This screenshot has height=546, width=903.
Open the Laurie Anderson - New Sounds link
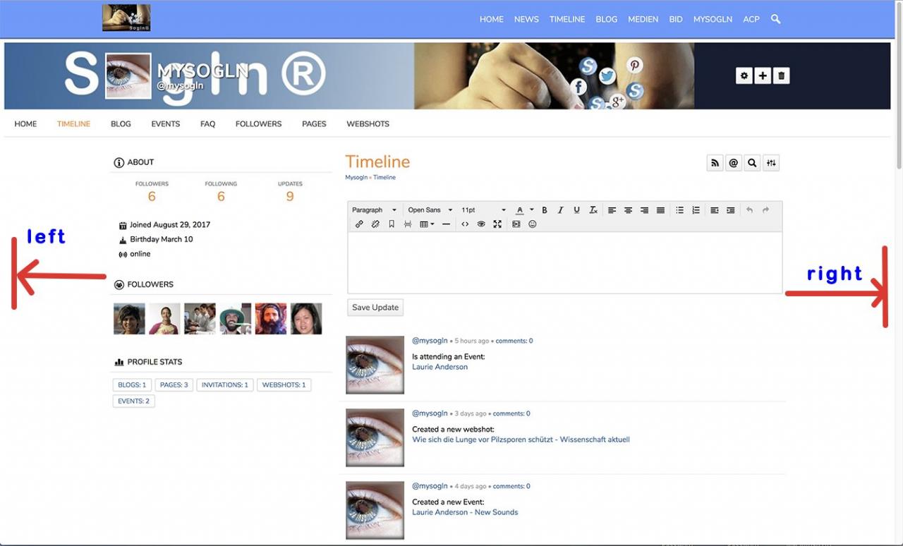(465, 512)
